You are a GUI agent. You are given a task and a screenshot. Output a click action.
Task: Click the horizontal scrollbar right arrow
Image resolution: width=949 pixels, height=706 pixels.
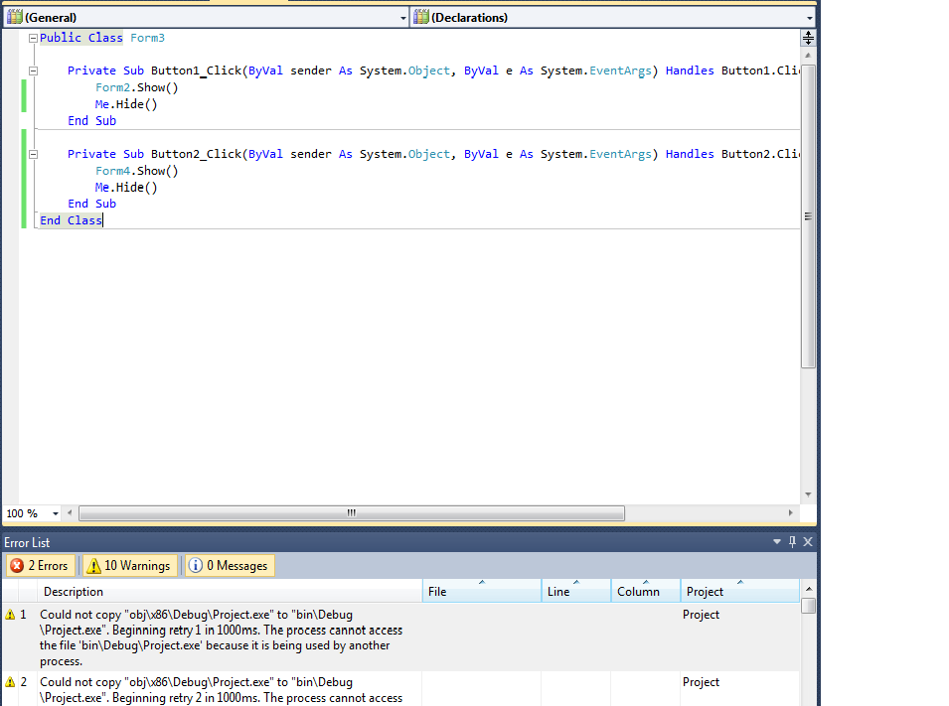(790, 513)
